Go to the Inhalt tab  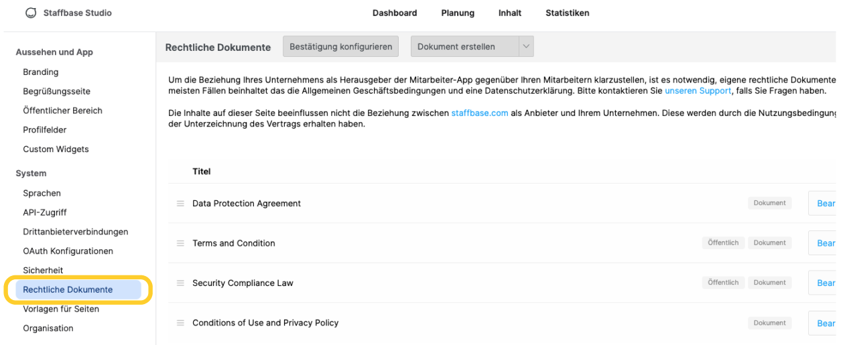click(510, 13)
